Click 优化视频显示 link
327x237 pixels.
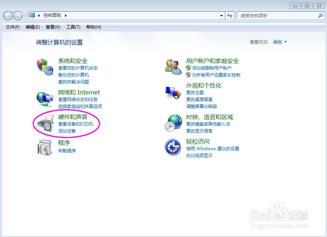coord(199,156)
